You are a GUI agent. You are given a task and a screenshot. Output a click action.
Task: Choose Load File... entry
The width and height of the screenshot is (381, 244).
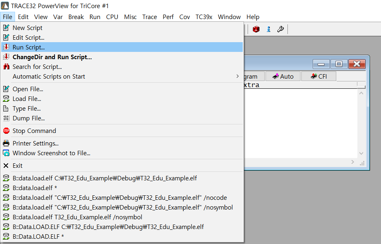click(x=122, y=98)
